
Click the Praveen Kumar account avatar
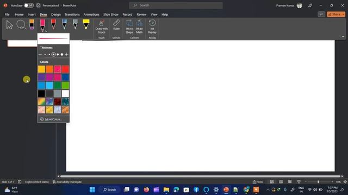pos(300,5)
